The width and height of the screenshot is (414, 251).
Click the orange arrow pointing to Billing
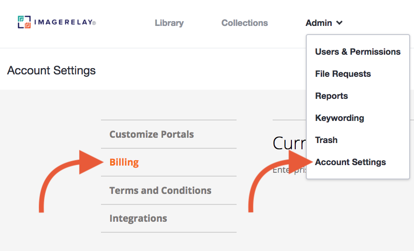[71, 181]
